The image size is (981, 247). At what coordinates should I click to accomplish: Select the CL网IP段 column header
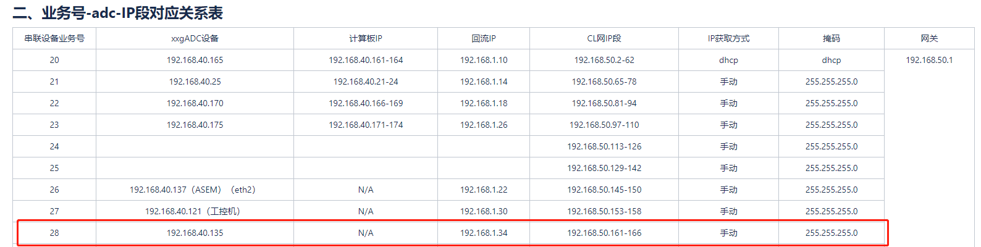(x=604, y=38)
